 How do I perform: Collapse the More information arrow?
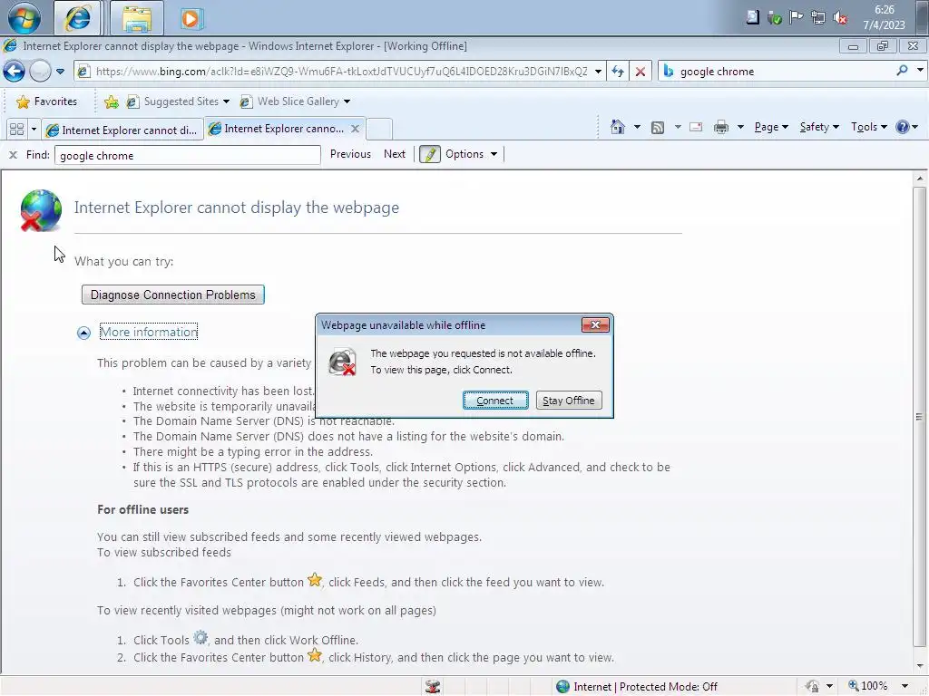click(83, 333)
